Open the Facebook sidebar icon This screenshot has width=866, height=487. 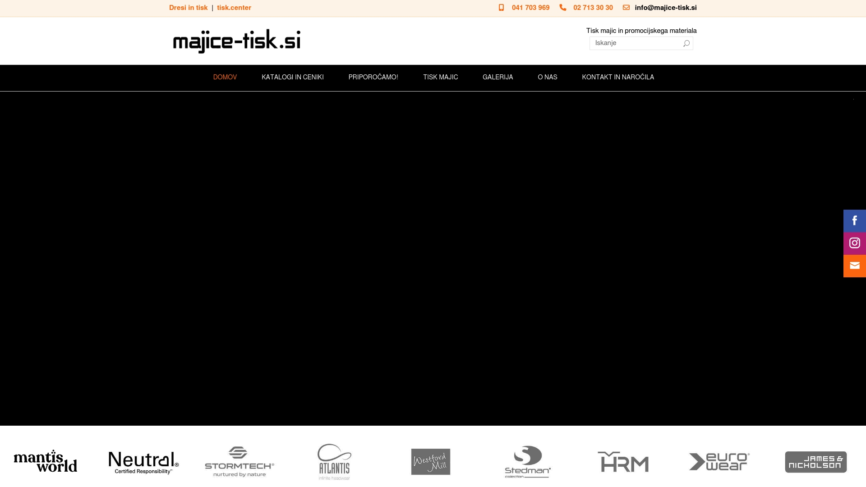pyautogui.click(x=854, y=221)
